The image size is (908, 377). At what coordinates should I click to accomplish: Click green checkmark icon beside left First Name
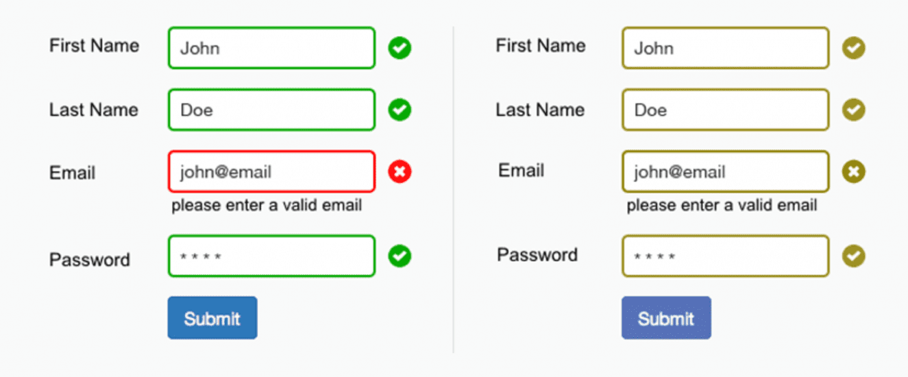(400, 48)
